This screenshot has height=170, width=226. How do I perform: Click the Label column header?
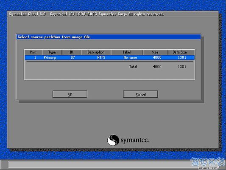pyautogui.click(x=127, y=52)
